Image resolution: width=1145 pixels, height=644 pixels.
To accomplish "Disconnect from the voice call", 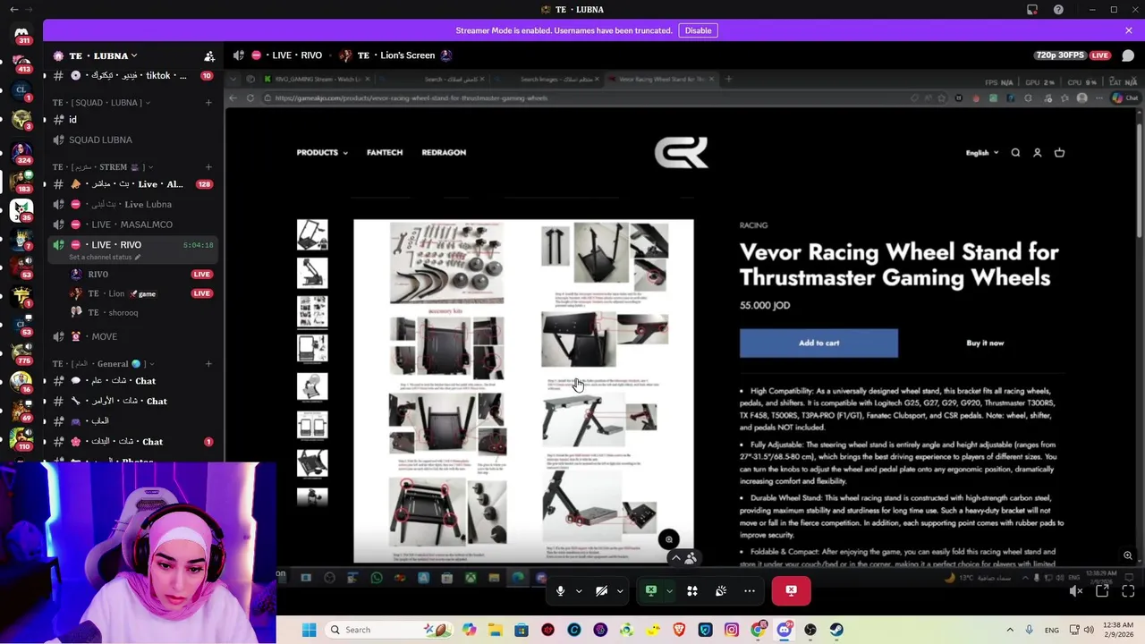I will [x=791, y=591].
